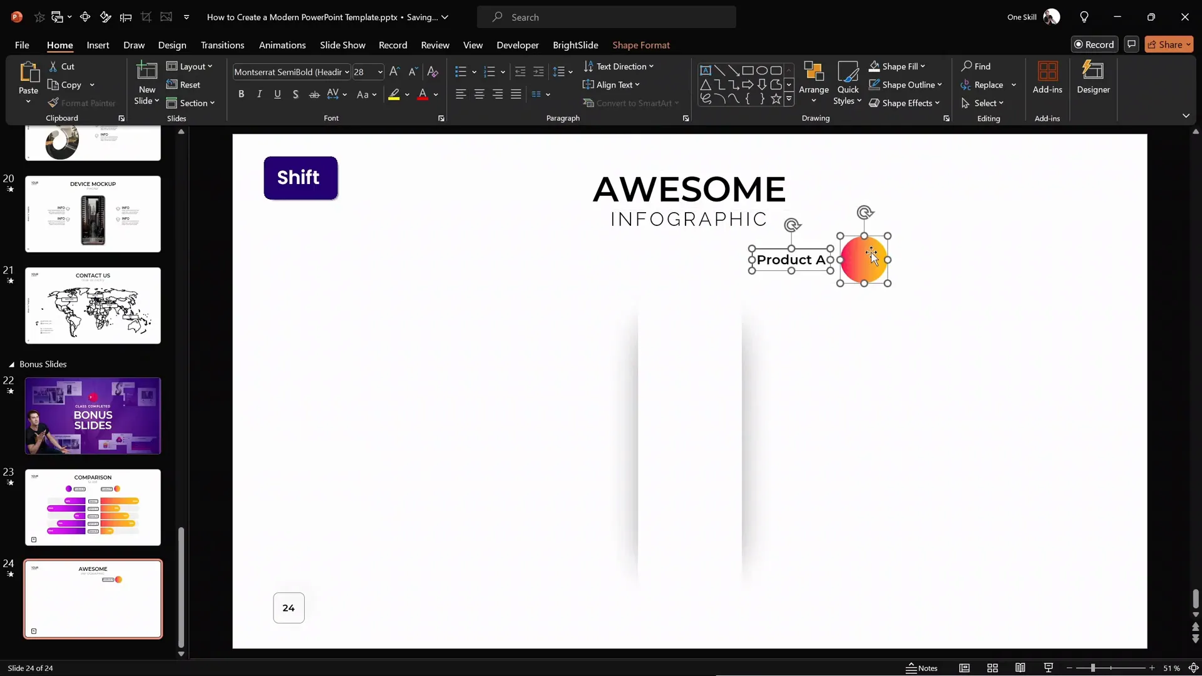Open the Add-ins button
Image resolution: width=1202 pixels, height=676 pixels.
point(1047,77)
